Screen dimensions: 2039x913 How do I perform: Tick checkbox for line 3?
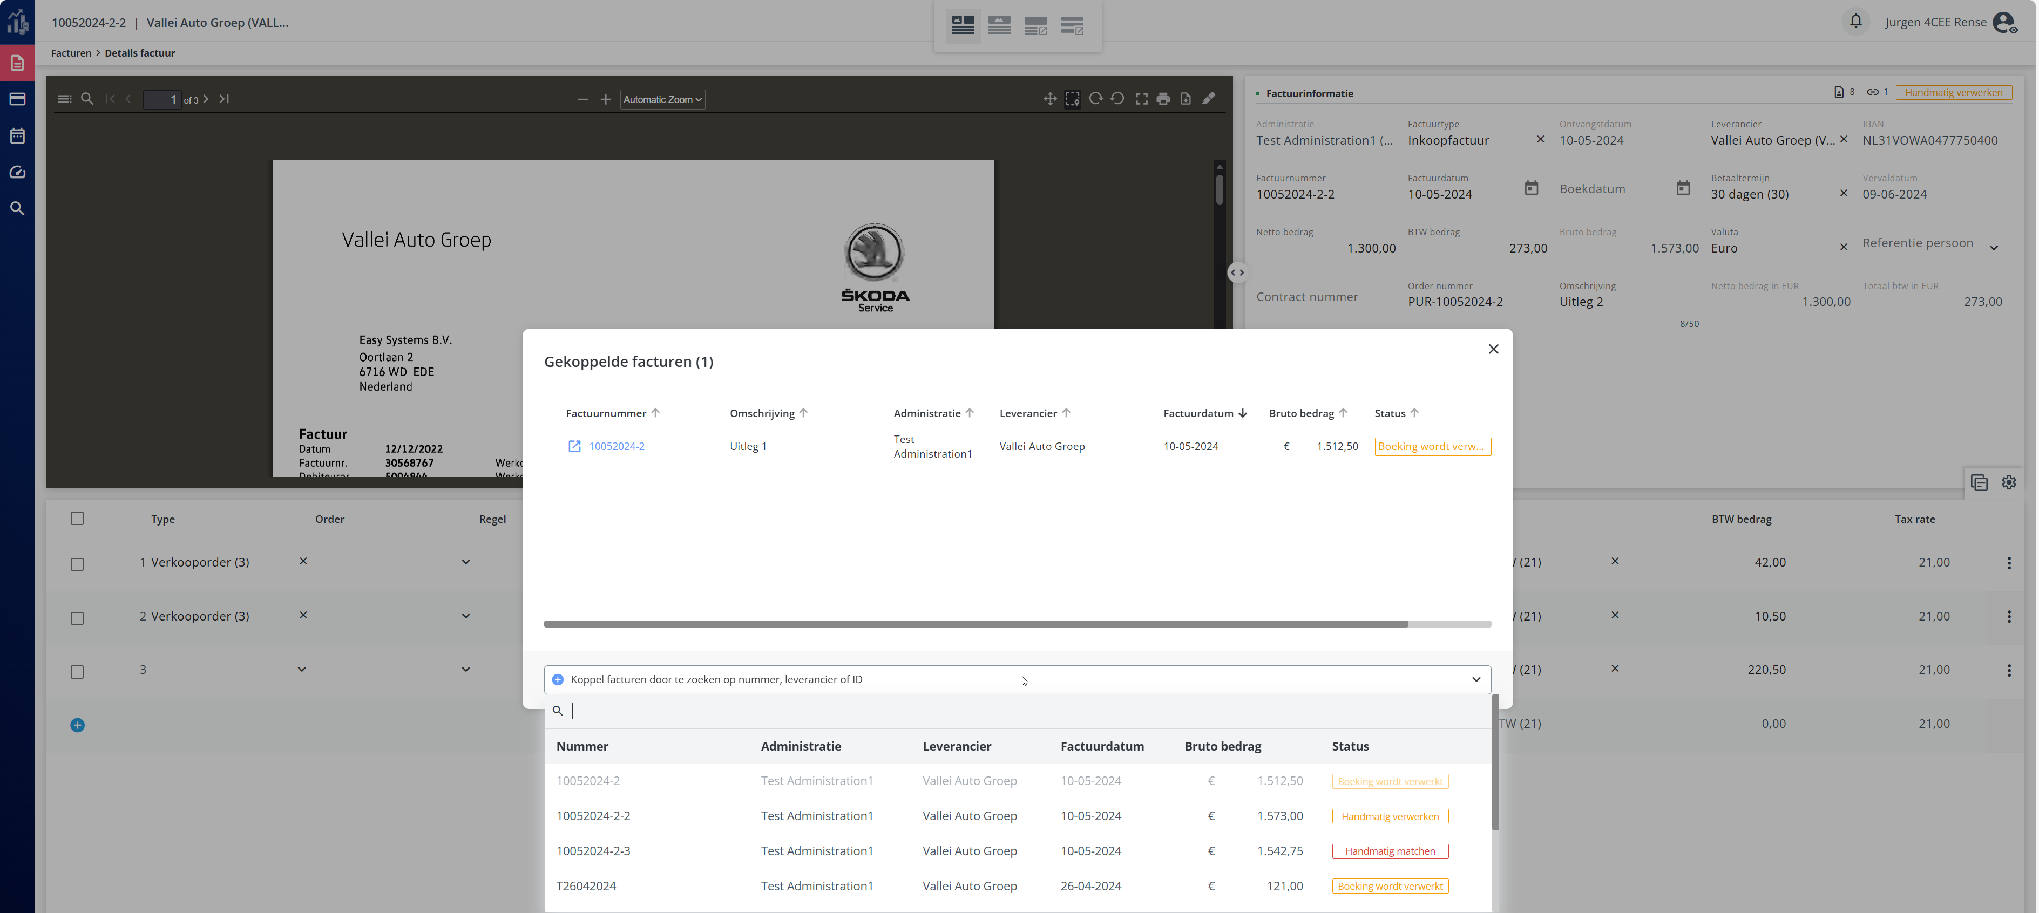coord(77,672)
